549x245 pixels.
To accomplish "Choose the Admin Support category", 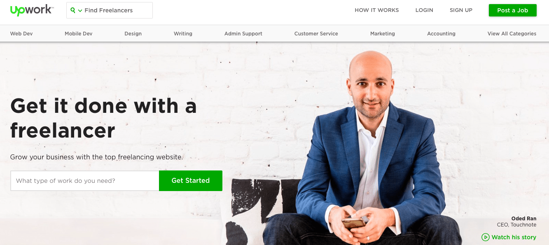I will (x=243, y=34).
